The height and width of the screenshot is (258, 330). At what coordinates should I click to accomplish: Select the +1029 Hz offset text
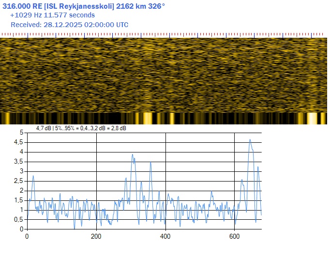pyautogui.click(x=52, y=15)
